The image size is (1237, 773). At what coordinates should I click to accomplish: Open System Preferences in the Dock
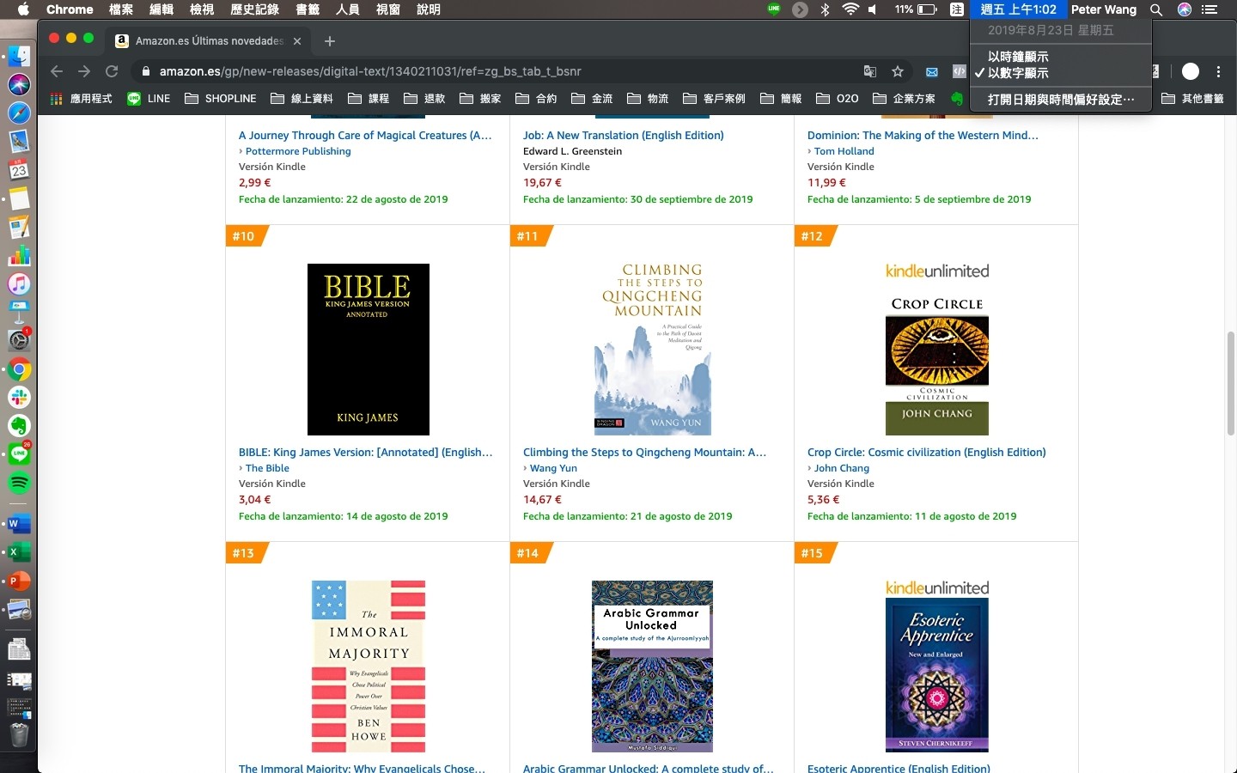click(x=19, y=340)
